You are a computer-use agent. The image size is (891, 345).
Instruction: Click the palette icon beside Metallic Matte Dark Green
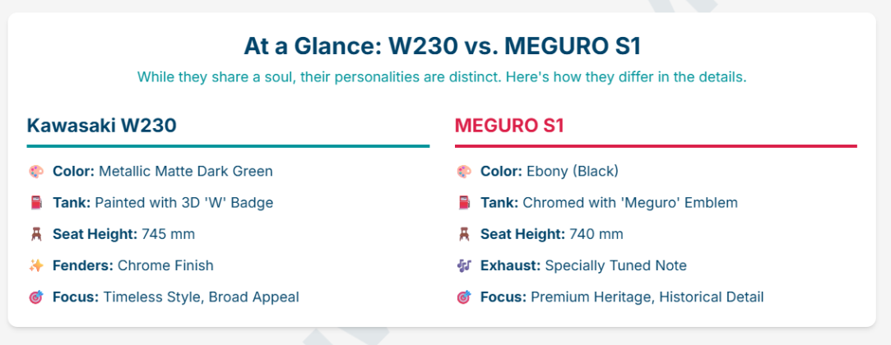tap(35, 172)
